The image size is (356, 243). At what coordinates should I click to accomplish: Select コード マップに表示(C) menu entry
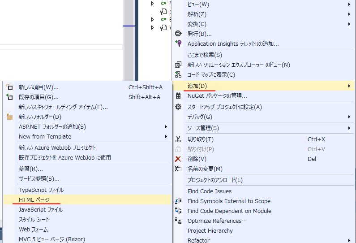pyautogui.click(x=264, y=74)
